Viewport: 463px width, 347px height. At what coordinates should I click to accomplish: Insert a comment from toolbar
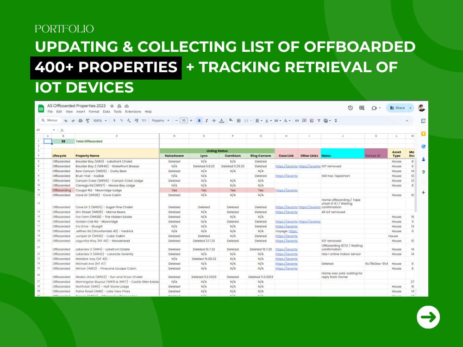[x=305, y=121]
